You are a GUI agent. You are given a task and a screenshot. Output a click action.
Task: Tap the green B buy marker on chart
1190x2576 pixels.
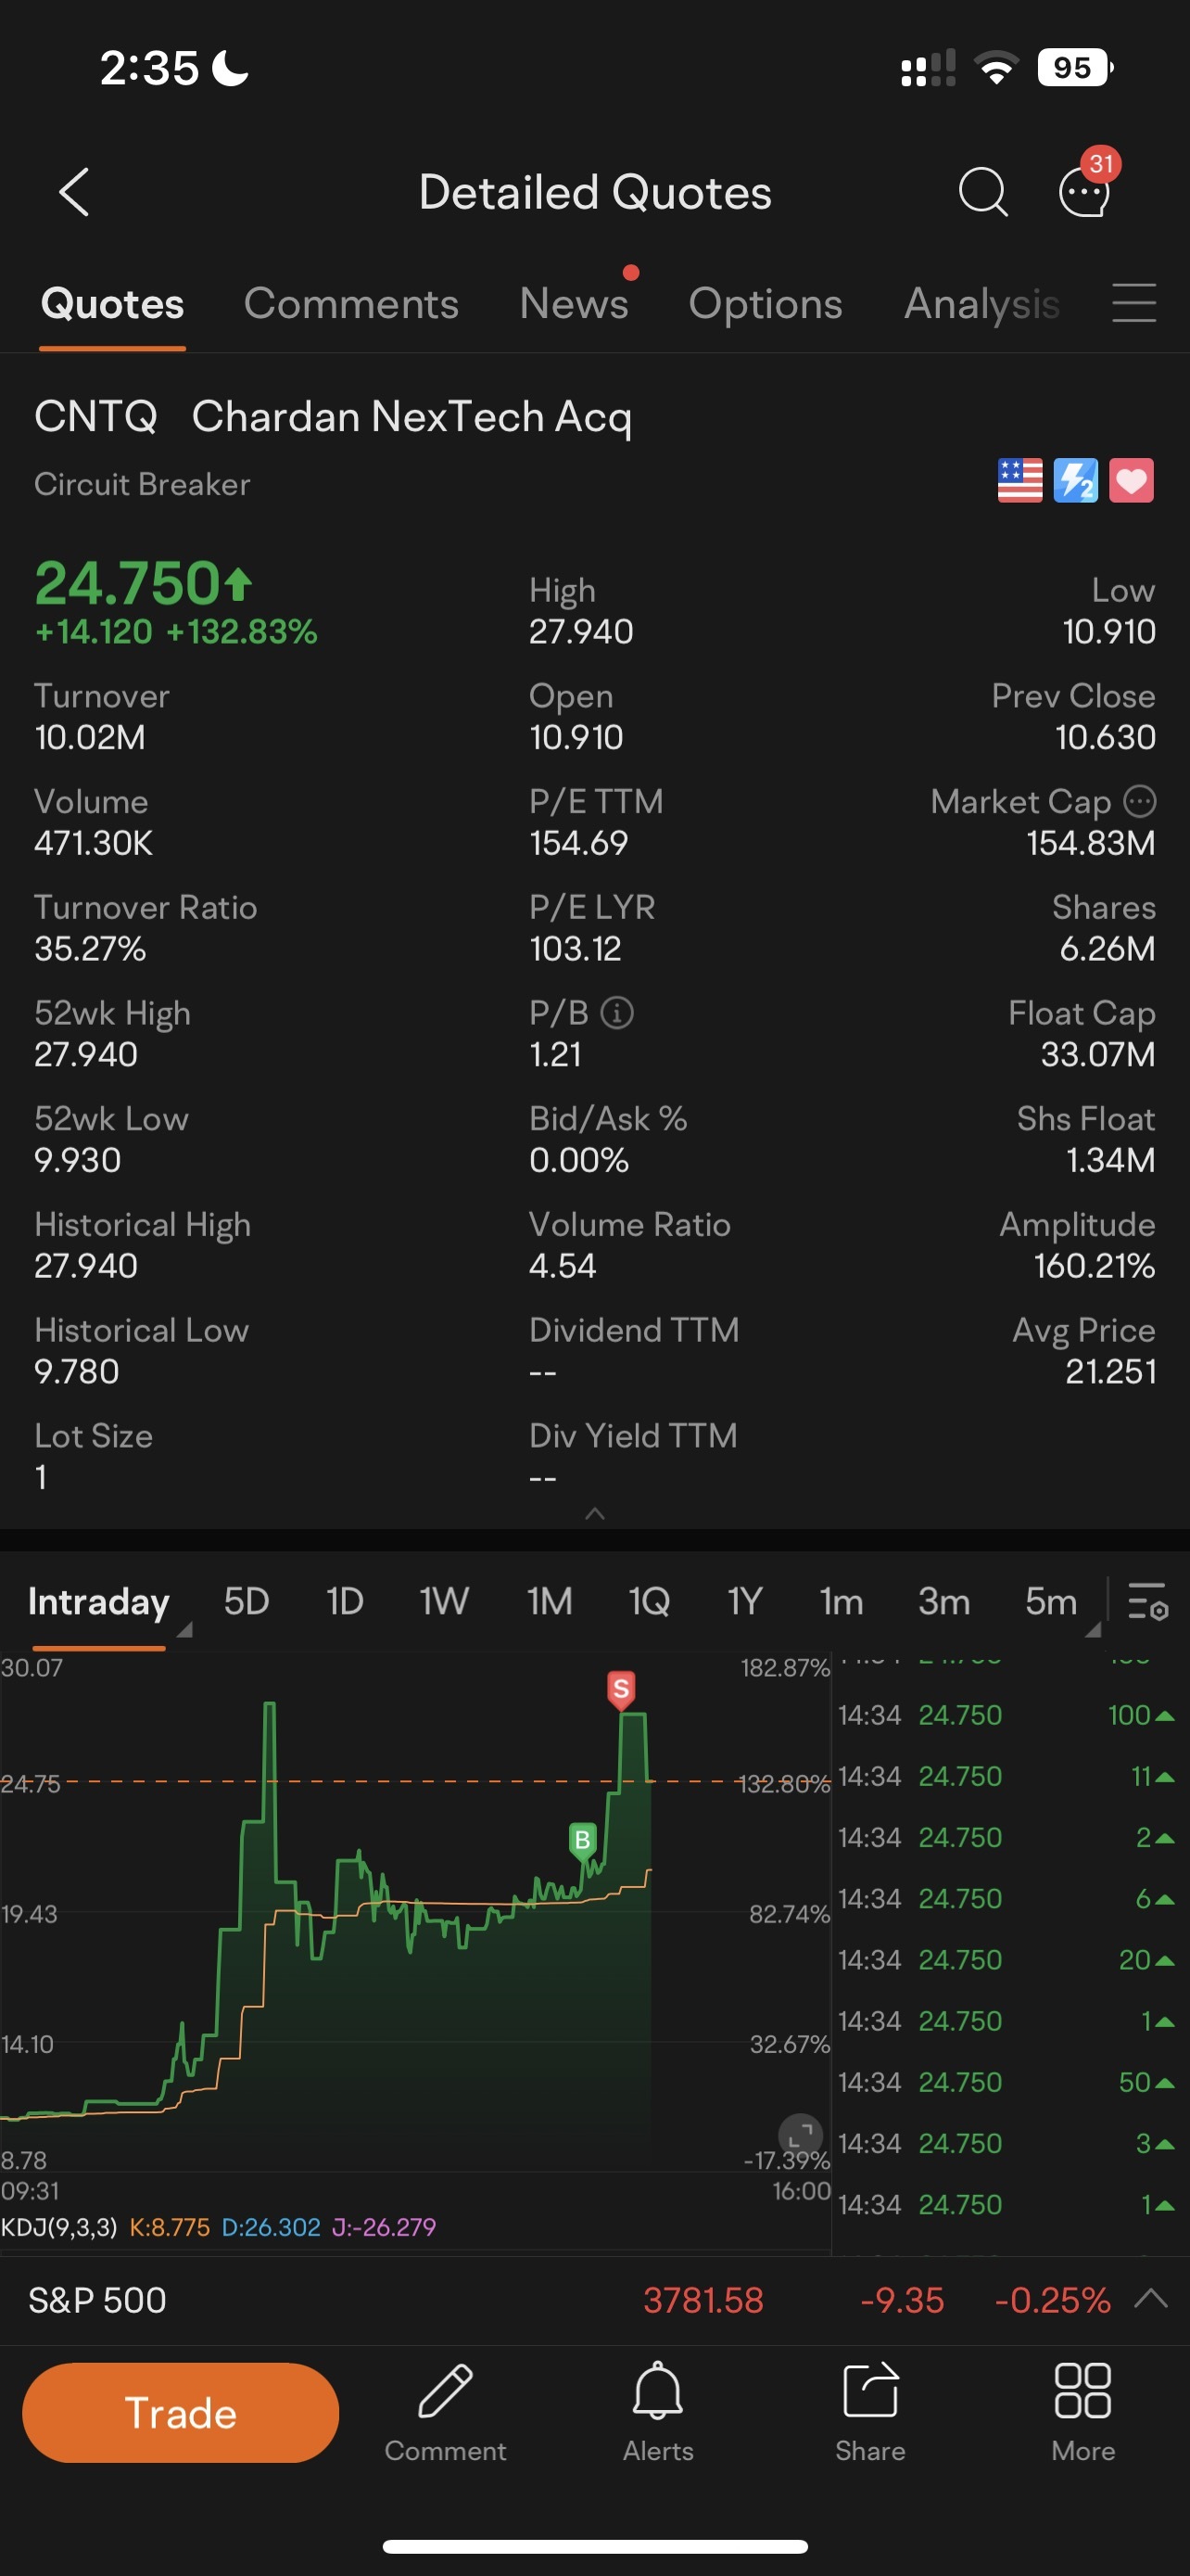583,1841
